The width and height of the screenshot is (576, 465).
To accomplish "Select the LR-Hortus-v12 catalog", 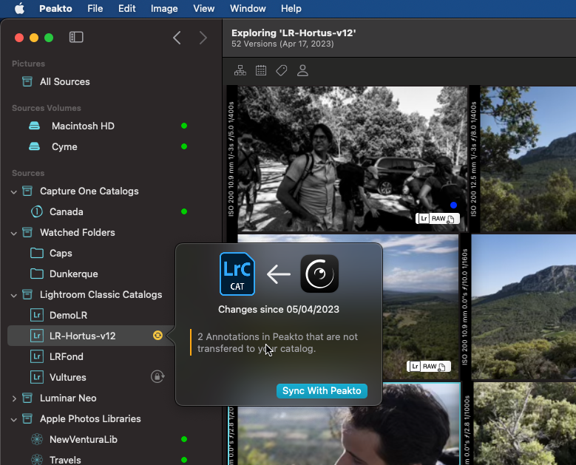I will coord(91,336).
